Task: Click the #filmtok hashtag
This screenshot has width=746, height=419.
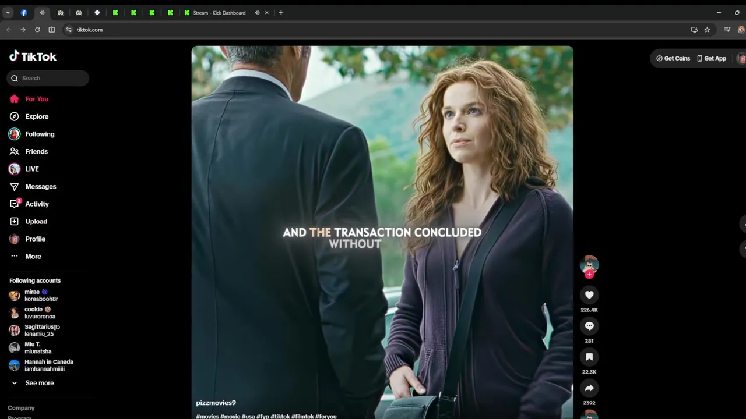Action: (302, 416)
